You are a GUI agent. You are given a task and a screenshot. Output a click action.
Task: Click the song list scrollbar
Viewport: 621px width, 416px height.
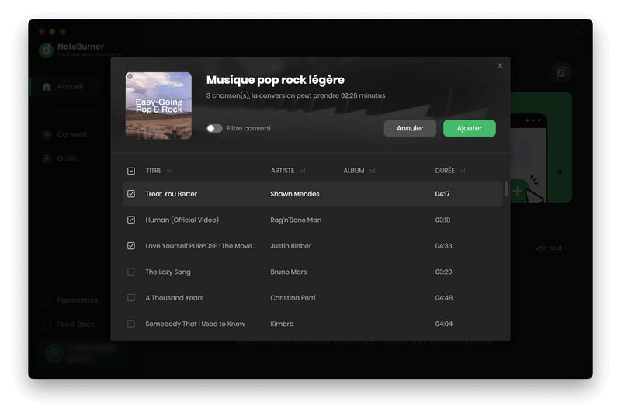tap(506, 189)
